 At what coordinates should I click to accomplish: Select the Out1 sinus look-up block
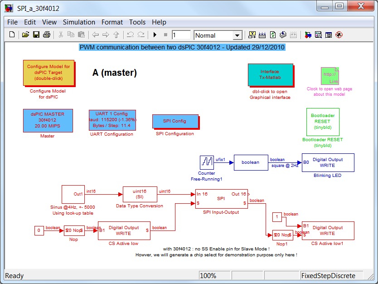[x=73, y=194]
